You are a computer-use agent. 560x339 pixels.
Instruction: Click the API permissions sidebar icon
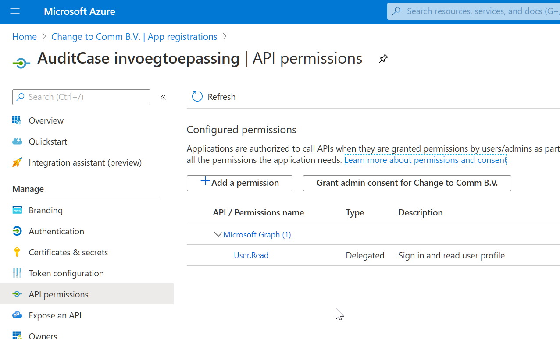tap(17, 294)
